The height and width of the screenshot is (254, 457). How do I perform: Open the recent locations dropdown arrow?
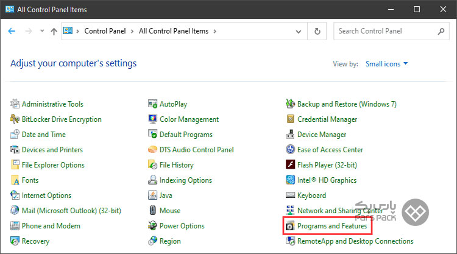[x=42, y=31]
